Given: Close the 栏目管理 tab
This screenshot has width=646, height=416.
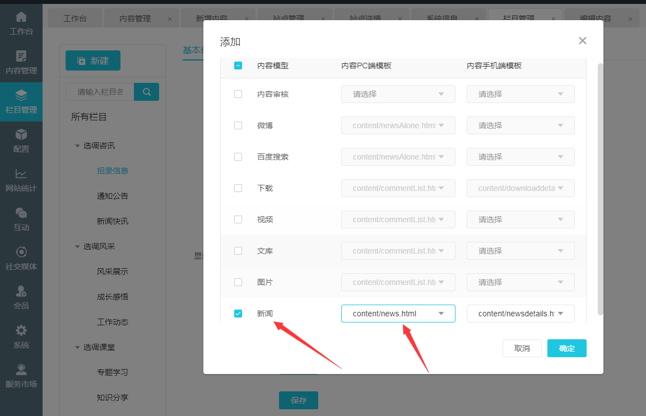Looking at the screenshot, I should point(554,19).
